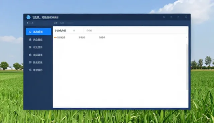
Task: Open the fifth sidebar menu item's icon
Action: pos(30,62)
